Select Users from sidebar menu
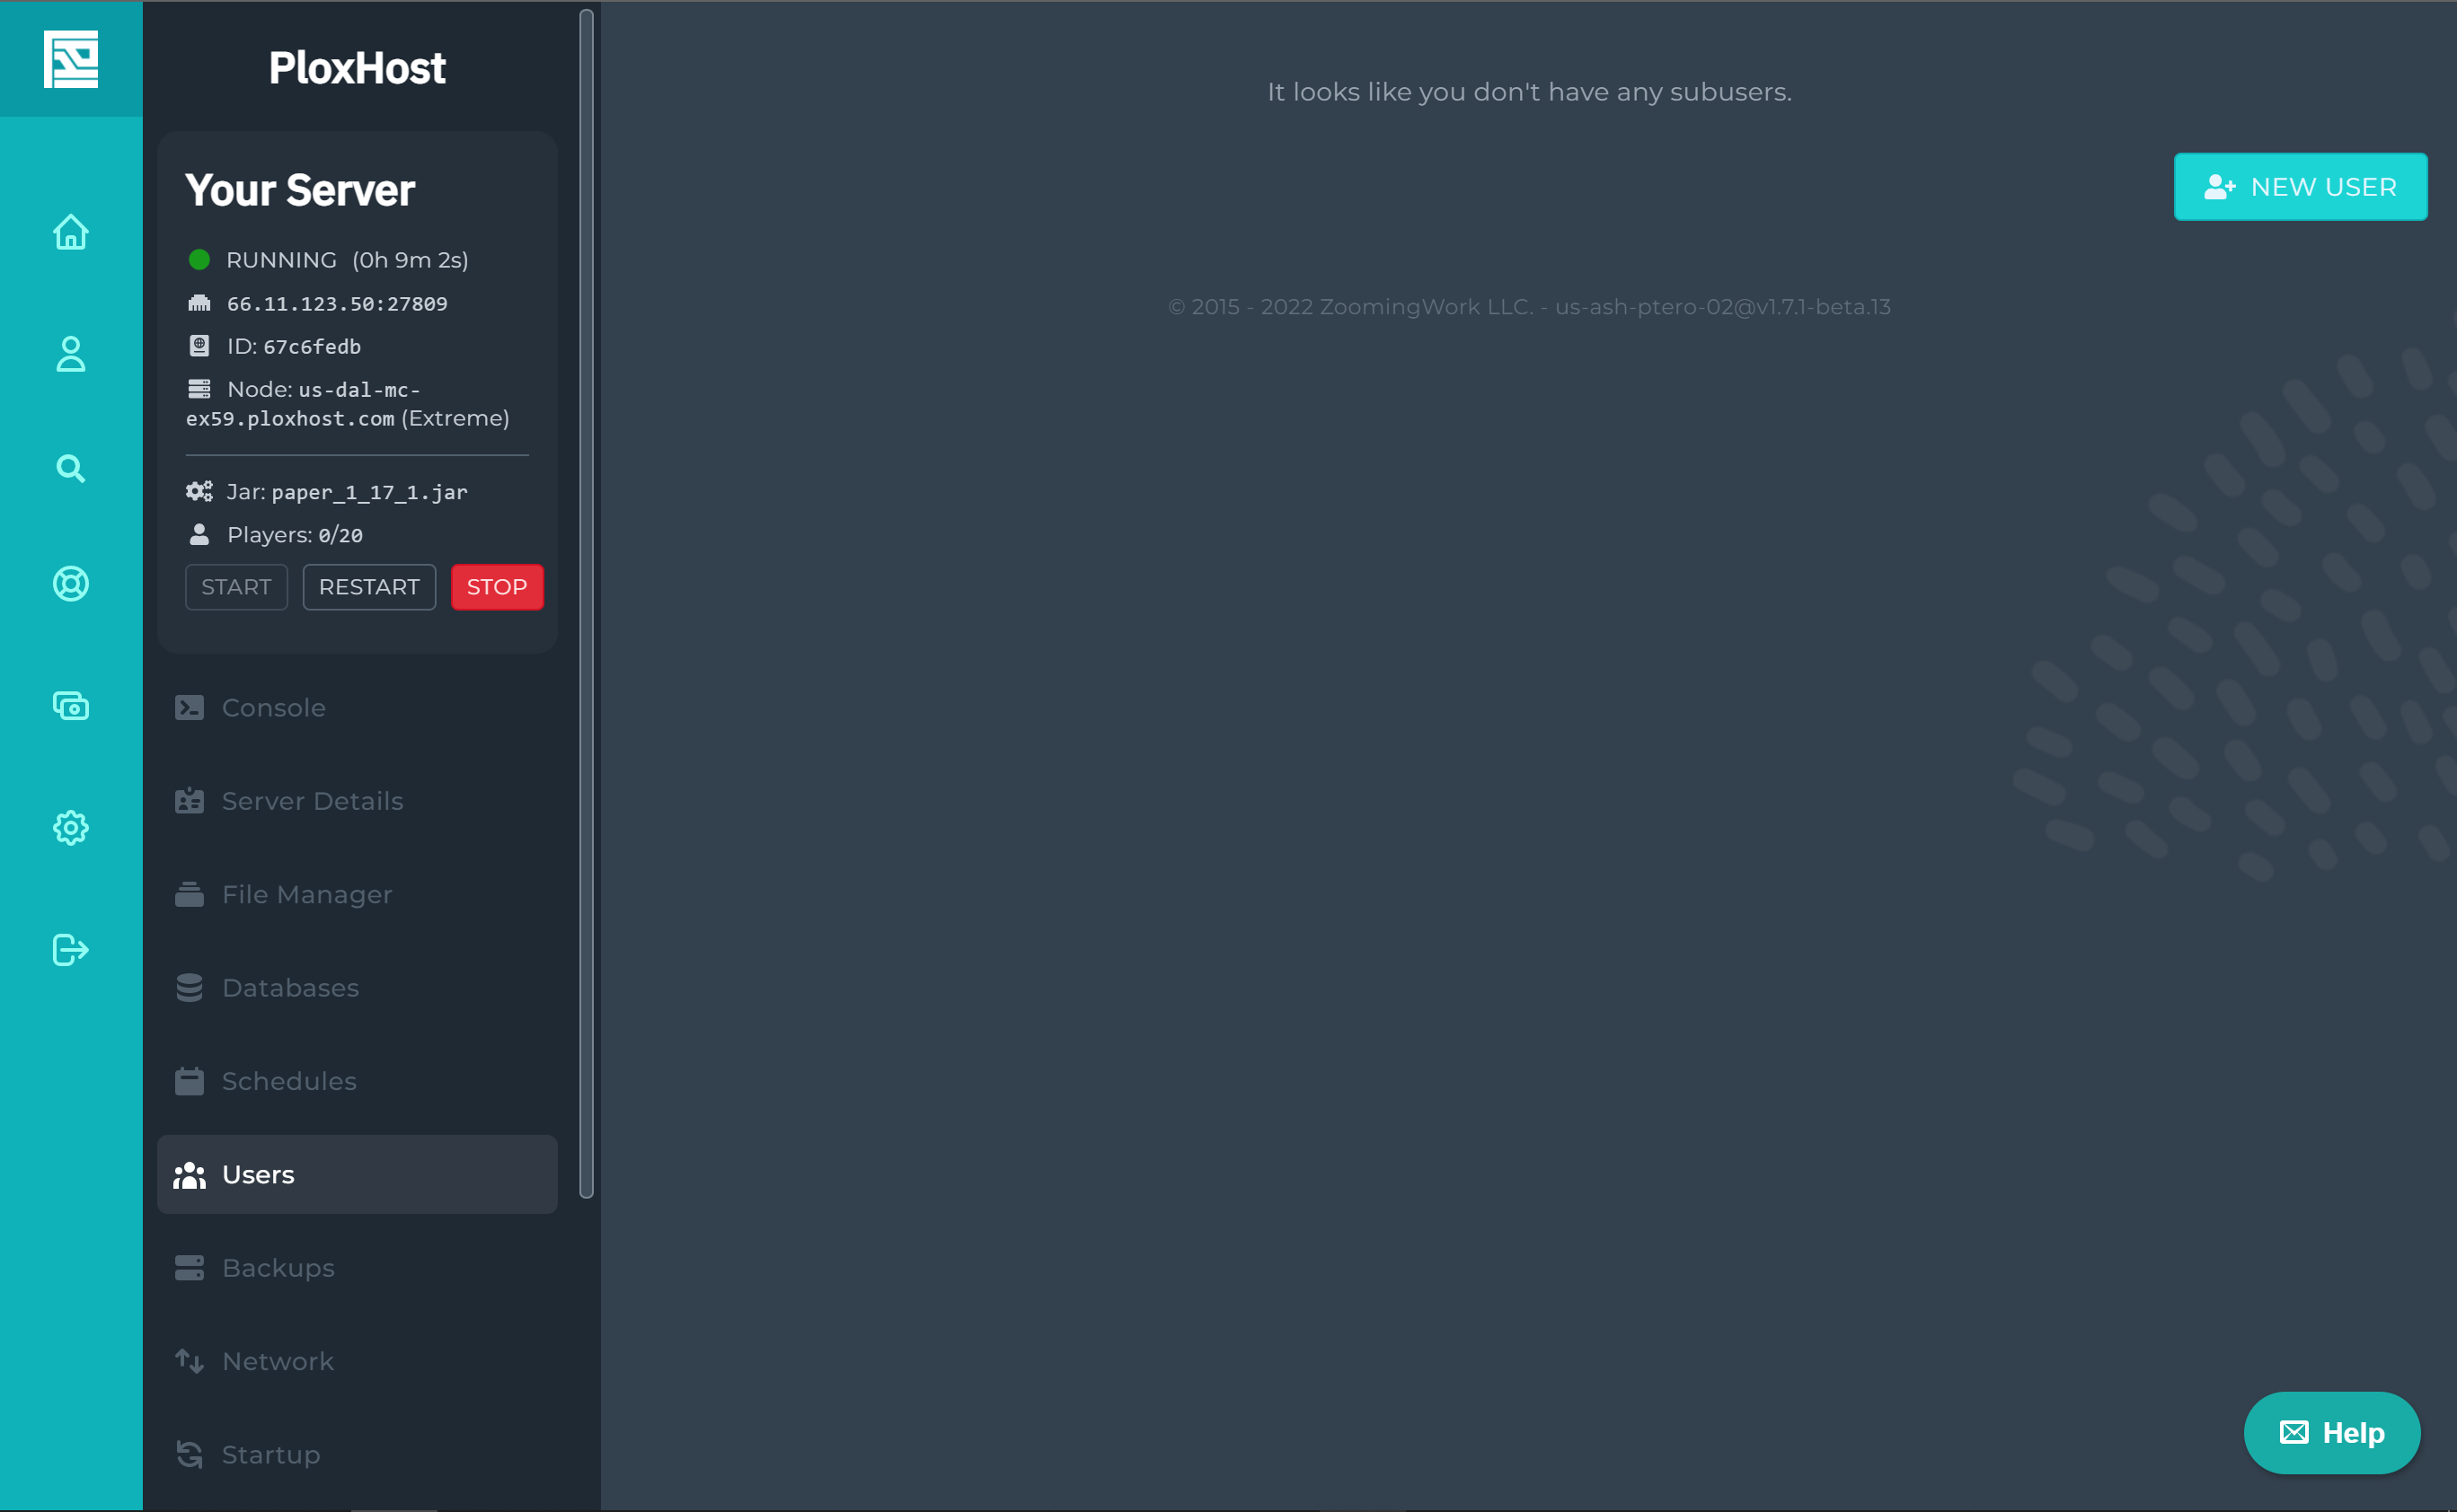The height and width of the screenshot is (1512, 2457). (x=357, y=1174)
